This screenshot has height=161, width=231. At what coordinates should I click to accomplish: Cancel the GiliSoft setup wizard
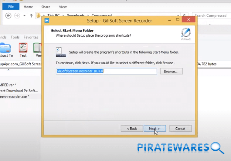pyautogui.click(x=180, y=129)
